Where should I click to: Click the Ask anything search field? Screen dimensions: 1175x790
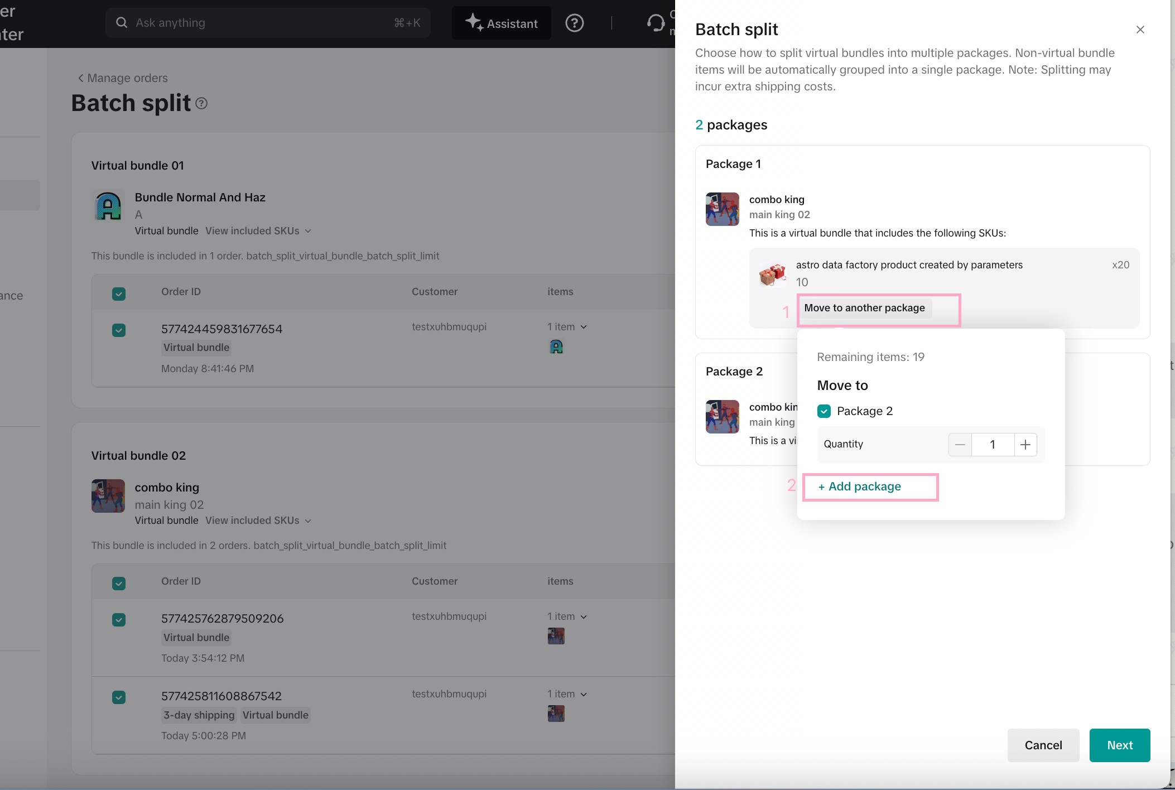click(268, 23)
